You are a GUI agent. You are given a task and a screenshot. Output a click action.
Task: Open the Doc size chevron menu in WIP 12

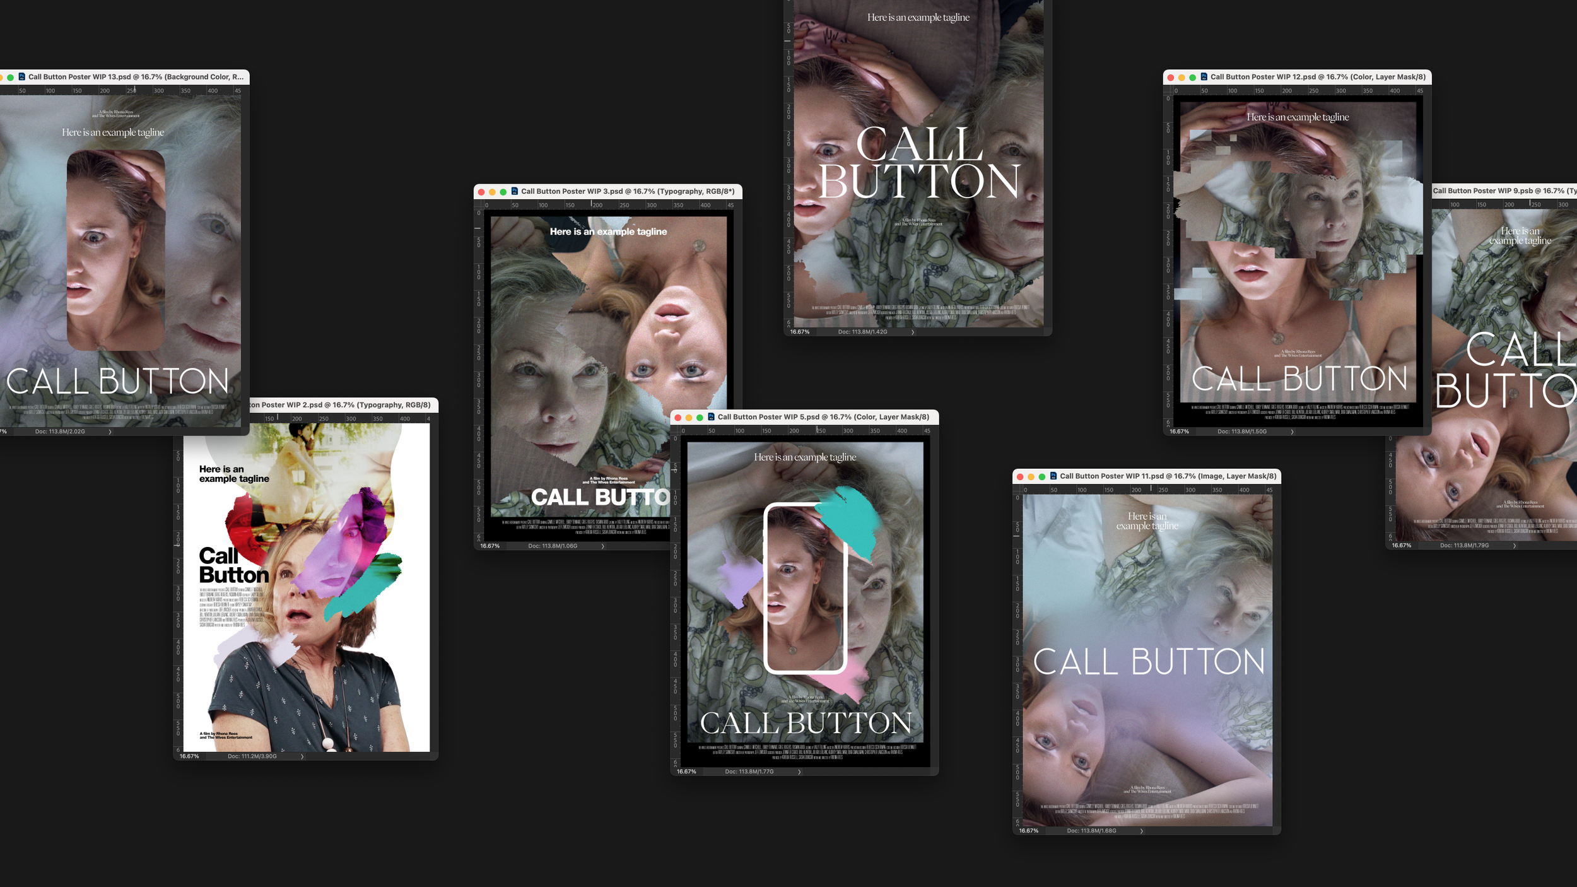tap(1292, 432)
